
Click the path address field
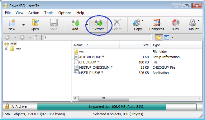coord(98,37)
